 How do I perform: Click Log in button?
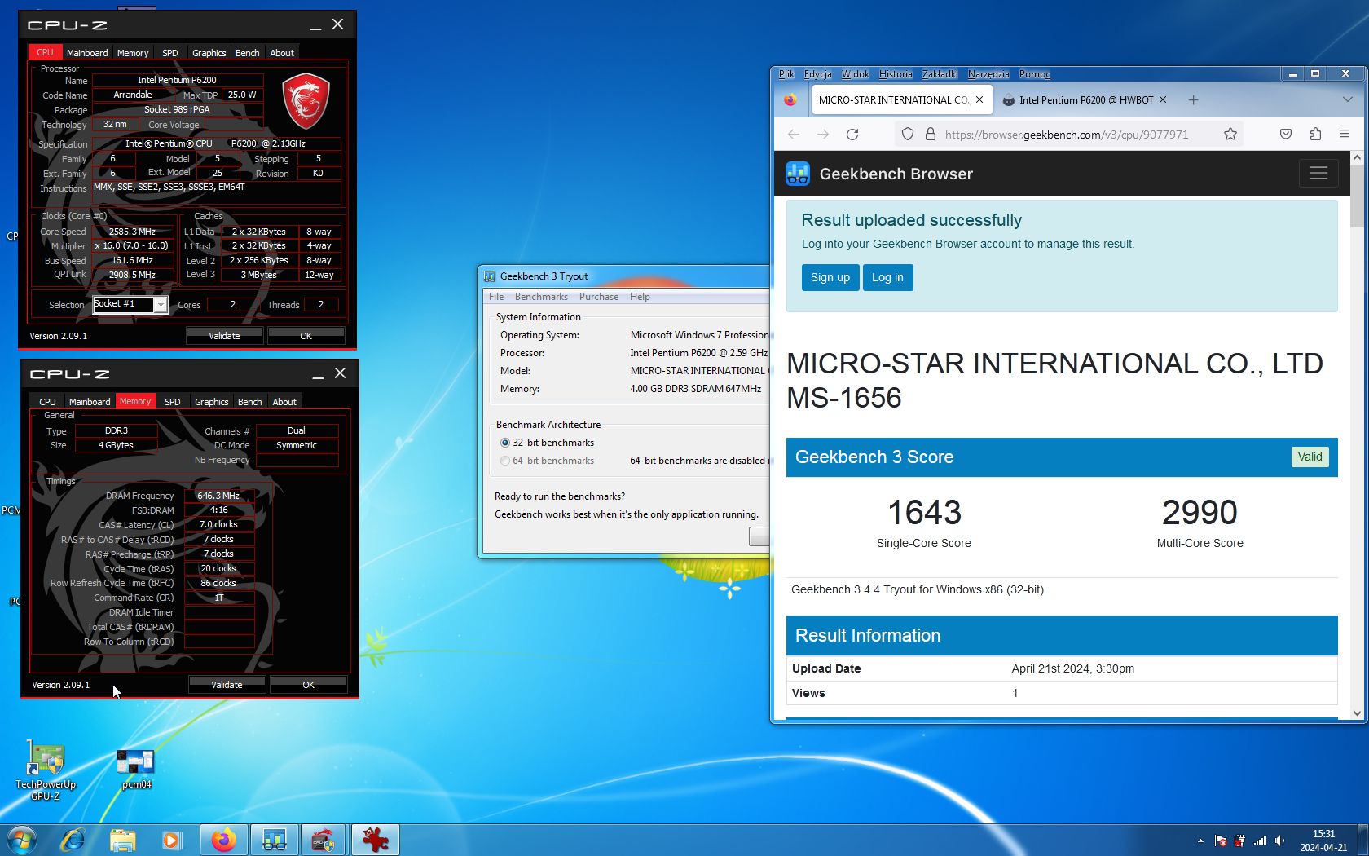point(887,277)
